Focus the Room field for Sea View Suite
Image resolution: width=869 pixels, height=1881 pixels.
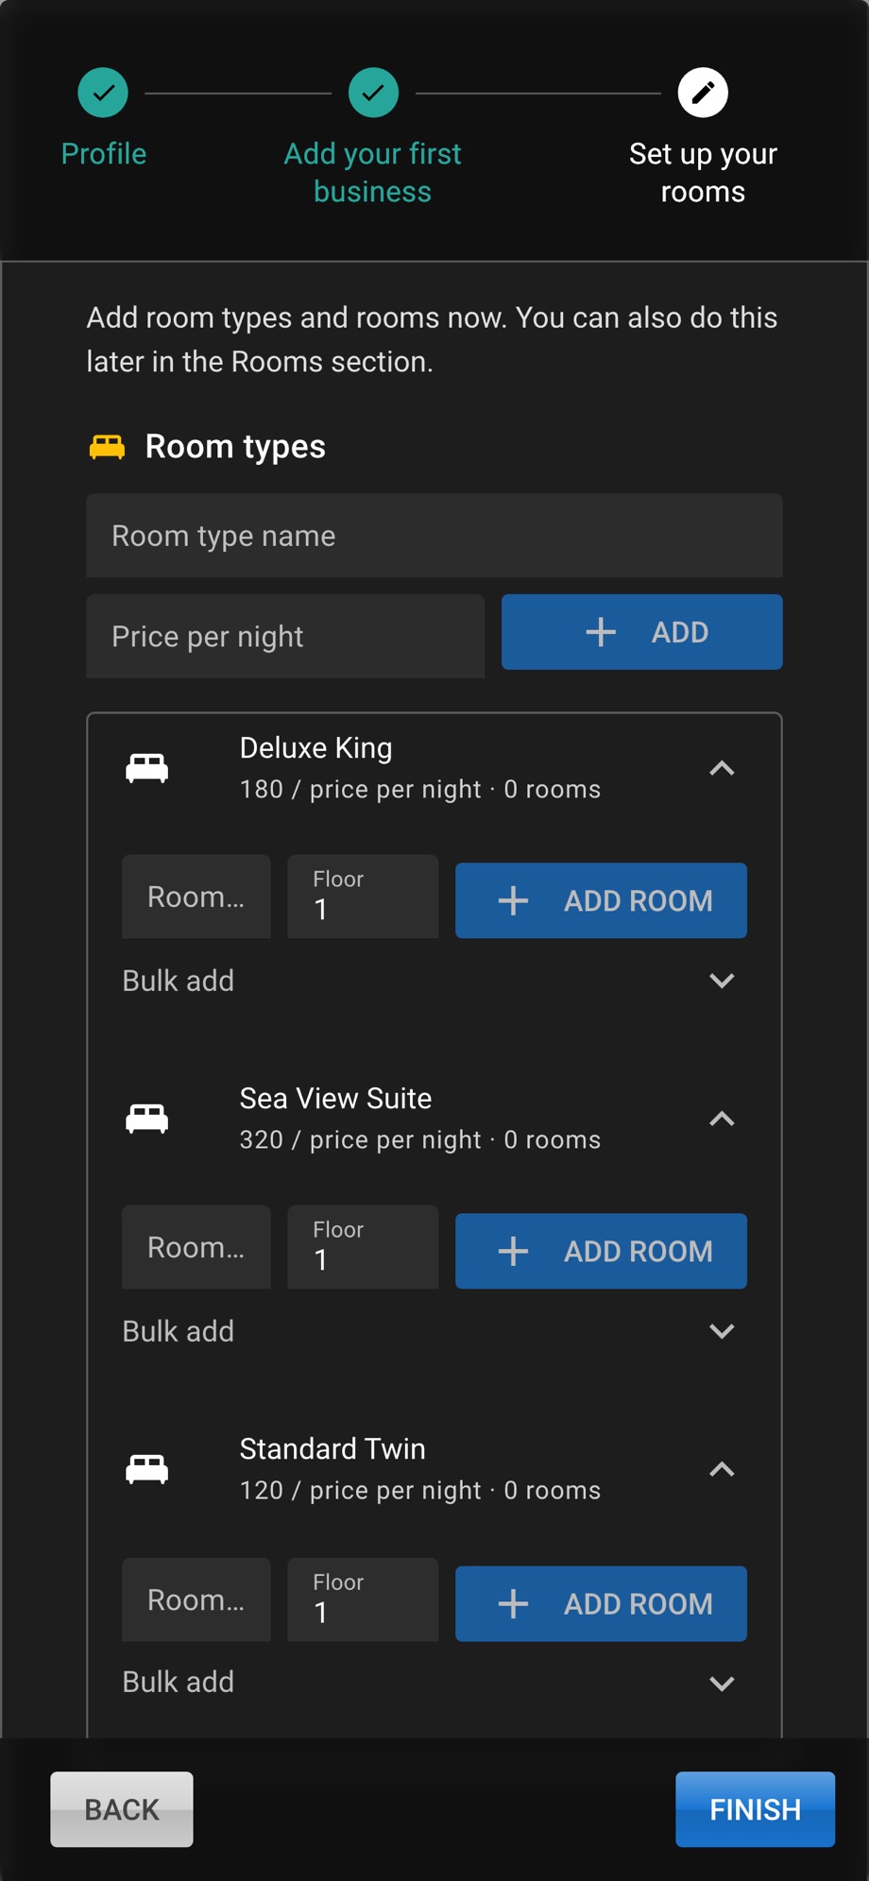(x=196, y=1247)
